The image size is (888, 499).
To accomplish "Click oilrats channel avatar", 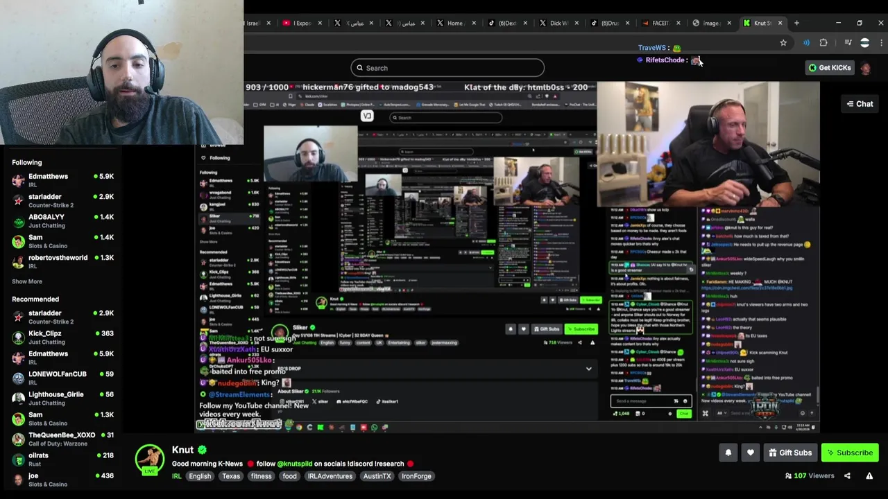I will click(x=18, y=459).
